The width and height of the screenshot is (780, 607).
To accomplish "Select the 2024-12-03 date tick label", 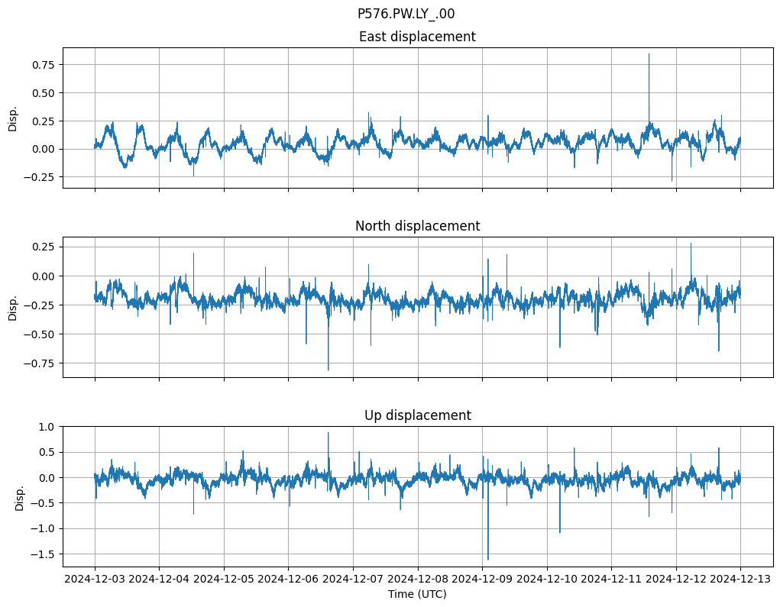I will [95, 580].
